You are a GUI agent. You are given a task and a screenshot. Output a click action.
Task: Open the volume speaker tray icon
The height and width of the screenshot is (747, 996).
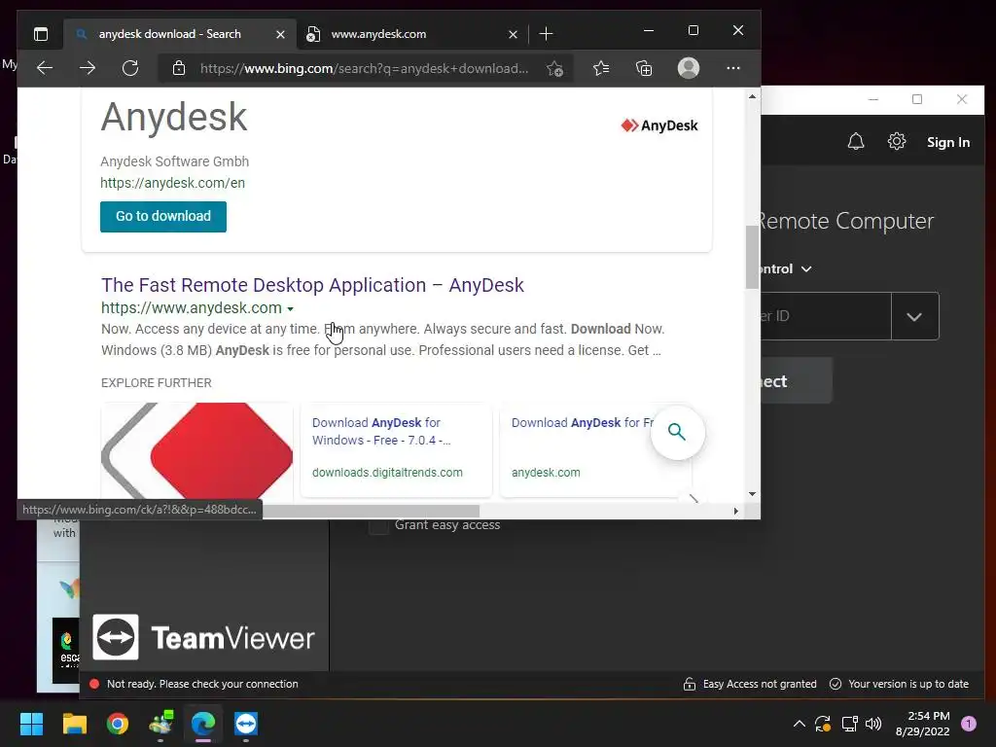[x=873, y=724]
